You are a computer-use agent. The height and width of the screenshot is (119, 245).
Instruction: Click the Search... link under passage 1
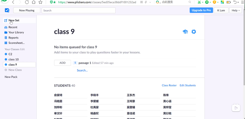click(82, 70)
